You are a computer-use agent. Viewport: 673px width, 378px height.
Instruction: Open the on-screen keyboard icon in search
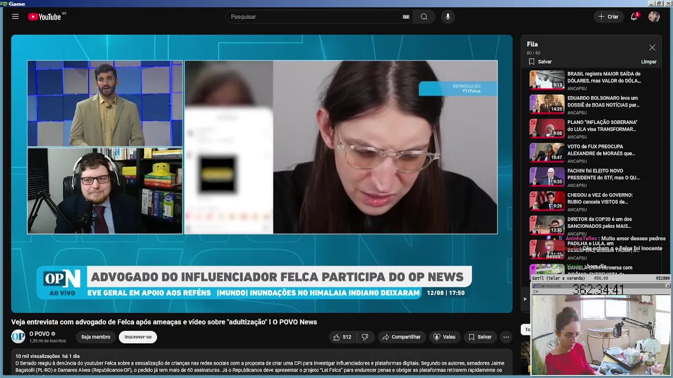coord(406,17)
